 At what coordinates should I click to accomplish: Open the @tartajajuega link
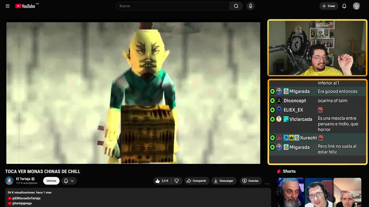(x=22, y=203)
